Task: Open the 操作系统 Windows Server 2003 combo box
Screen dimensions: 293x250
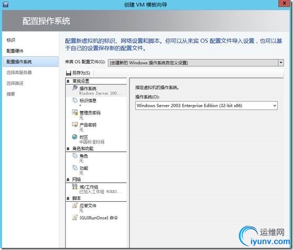Action: [x=206, y=106]
